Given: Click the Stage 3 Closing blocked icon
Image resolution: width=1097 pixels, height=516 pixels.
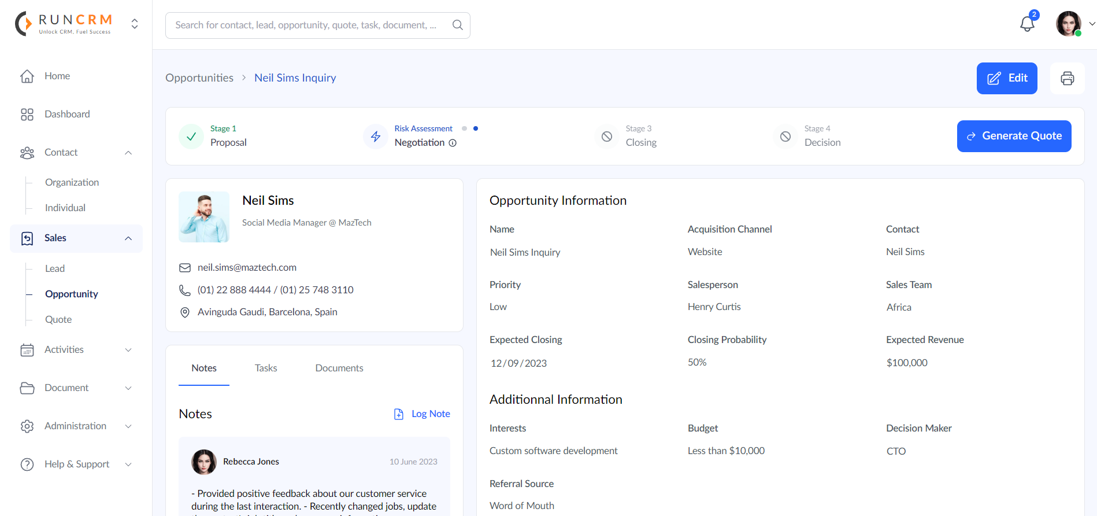Looking at the screenshot, I should (x=607, y=137).
